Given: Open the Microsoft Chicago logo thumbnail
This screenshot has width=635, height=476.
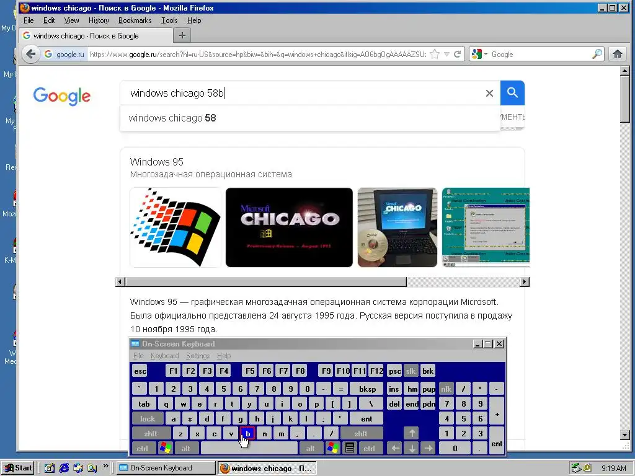Looking at the screenshot, I should pos(289,227).
